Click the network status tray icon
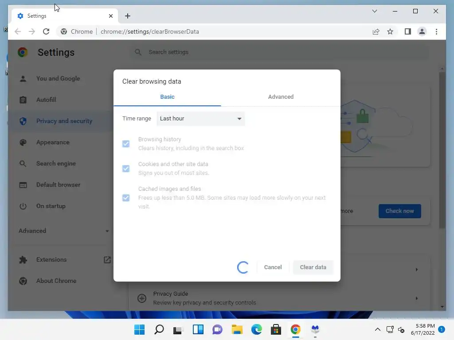 390,329
